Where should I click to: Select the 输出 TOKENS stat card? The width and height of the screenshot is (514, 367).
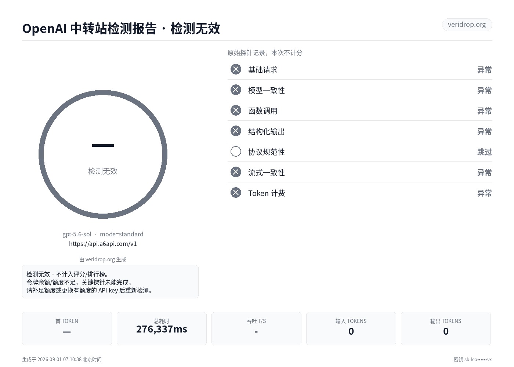(446, 328)
